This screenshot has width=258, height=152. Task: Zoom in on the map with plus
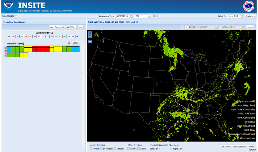coord(90,33)
